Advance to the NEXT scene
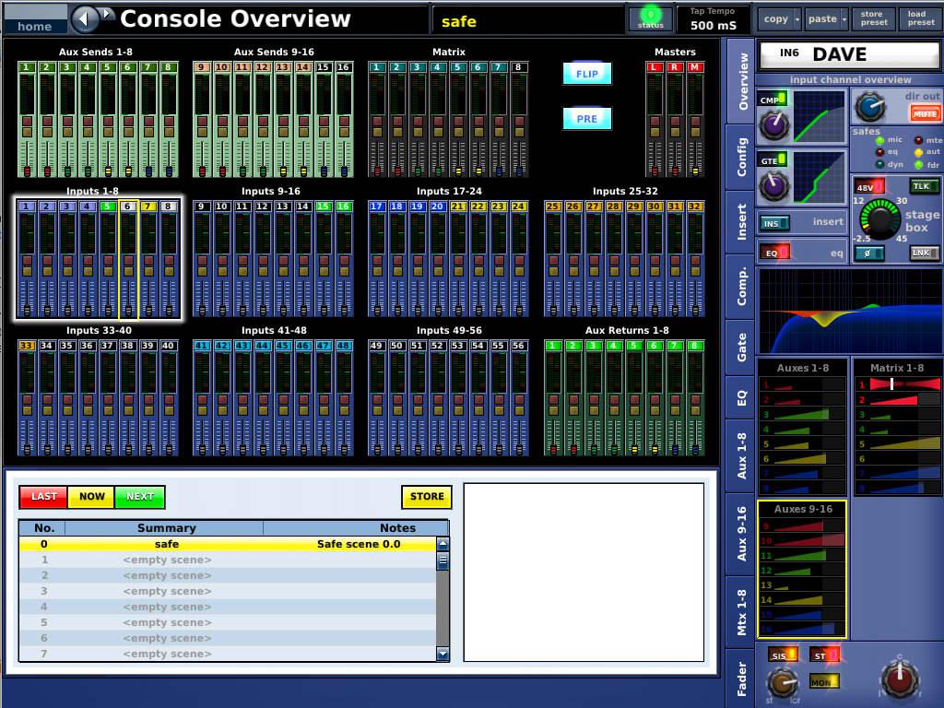Viewport: 944px width, 708px height. pos(140,497)
